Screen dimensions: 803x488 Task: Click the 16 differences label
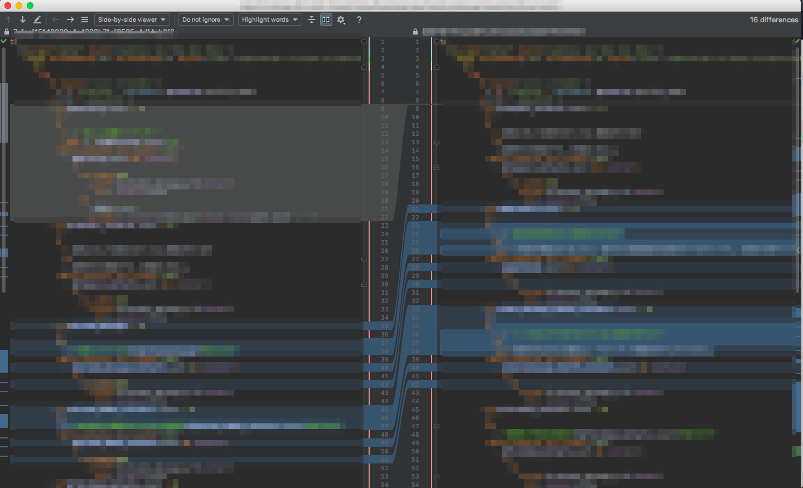click(773, 19)
